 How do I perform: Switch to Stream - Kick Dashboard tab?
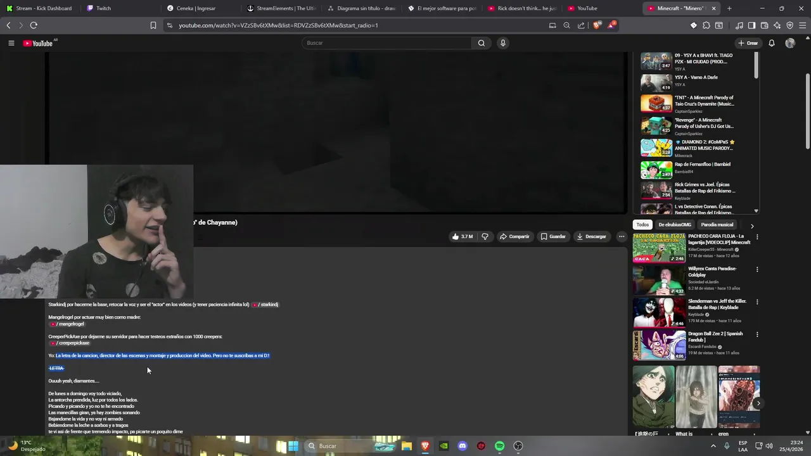pyautogui.click(x=40, y=8)
